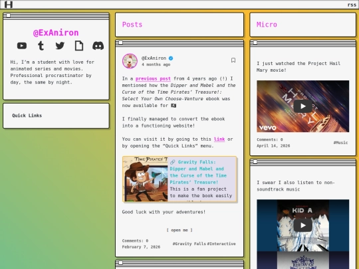359x269 pixels.
Task: Click the square box on Gravity Falls post titlebar
Action: coord(120,43)
